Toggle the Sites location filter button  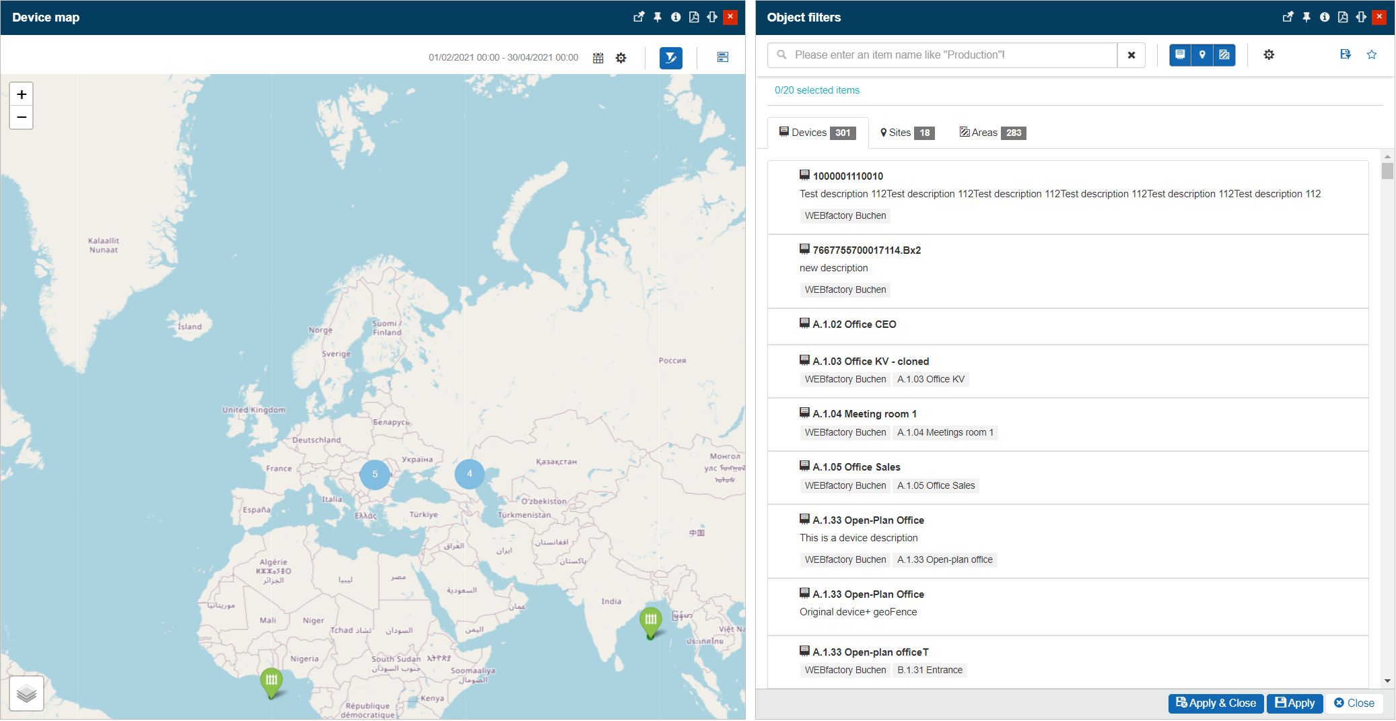pos(1202,55)
